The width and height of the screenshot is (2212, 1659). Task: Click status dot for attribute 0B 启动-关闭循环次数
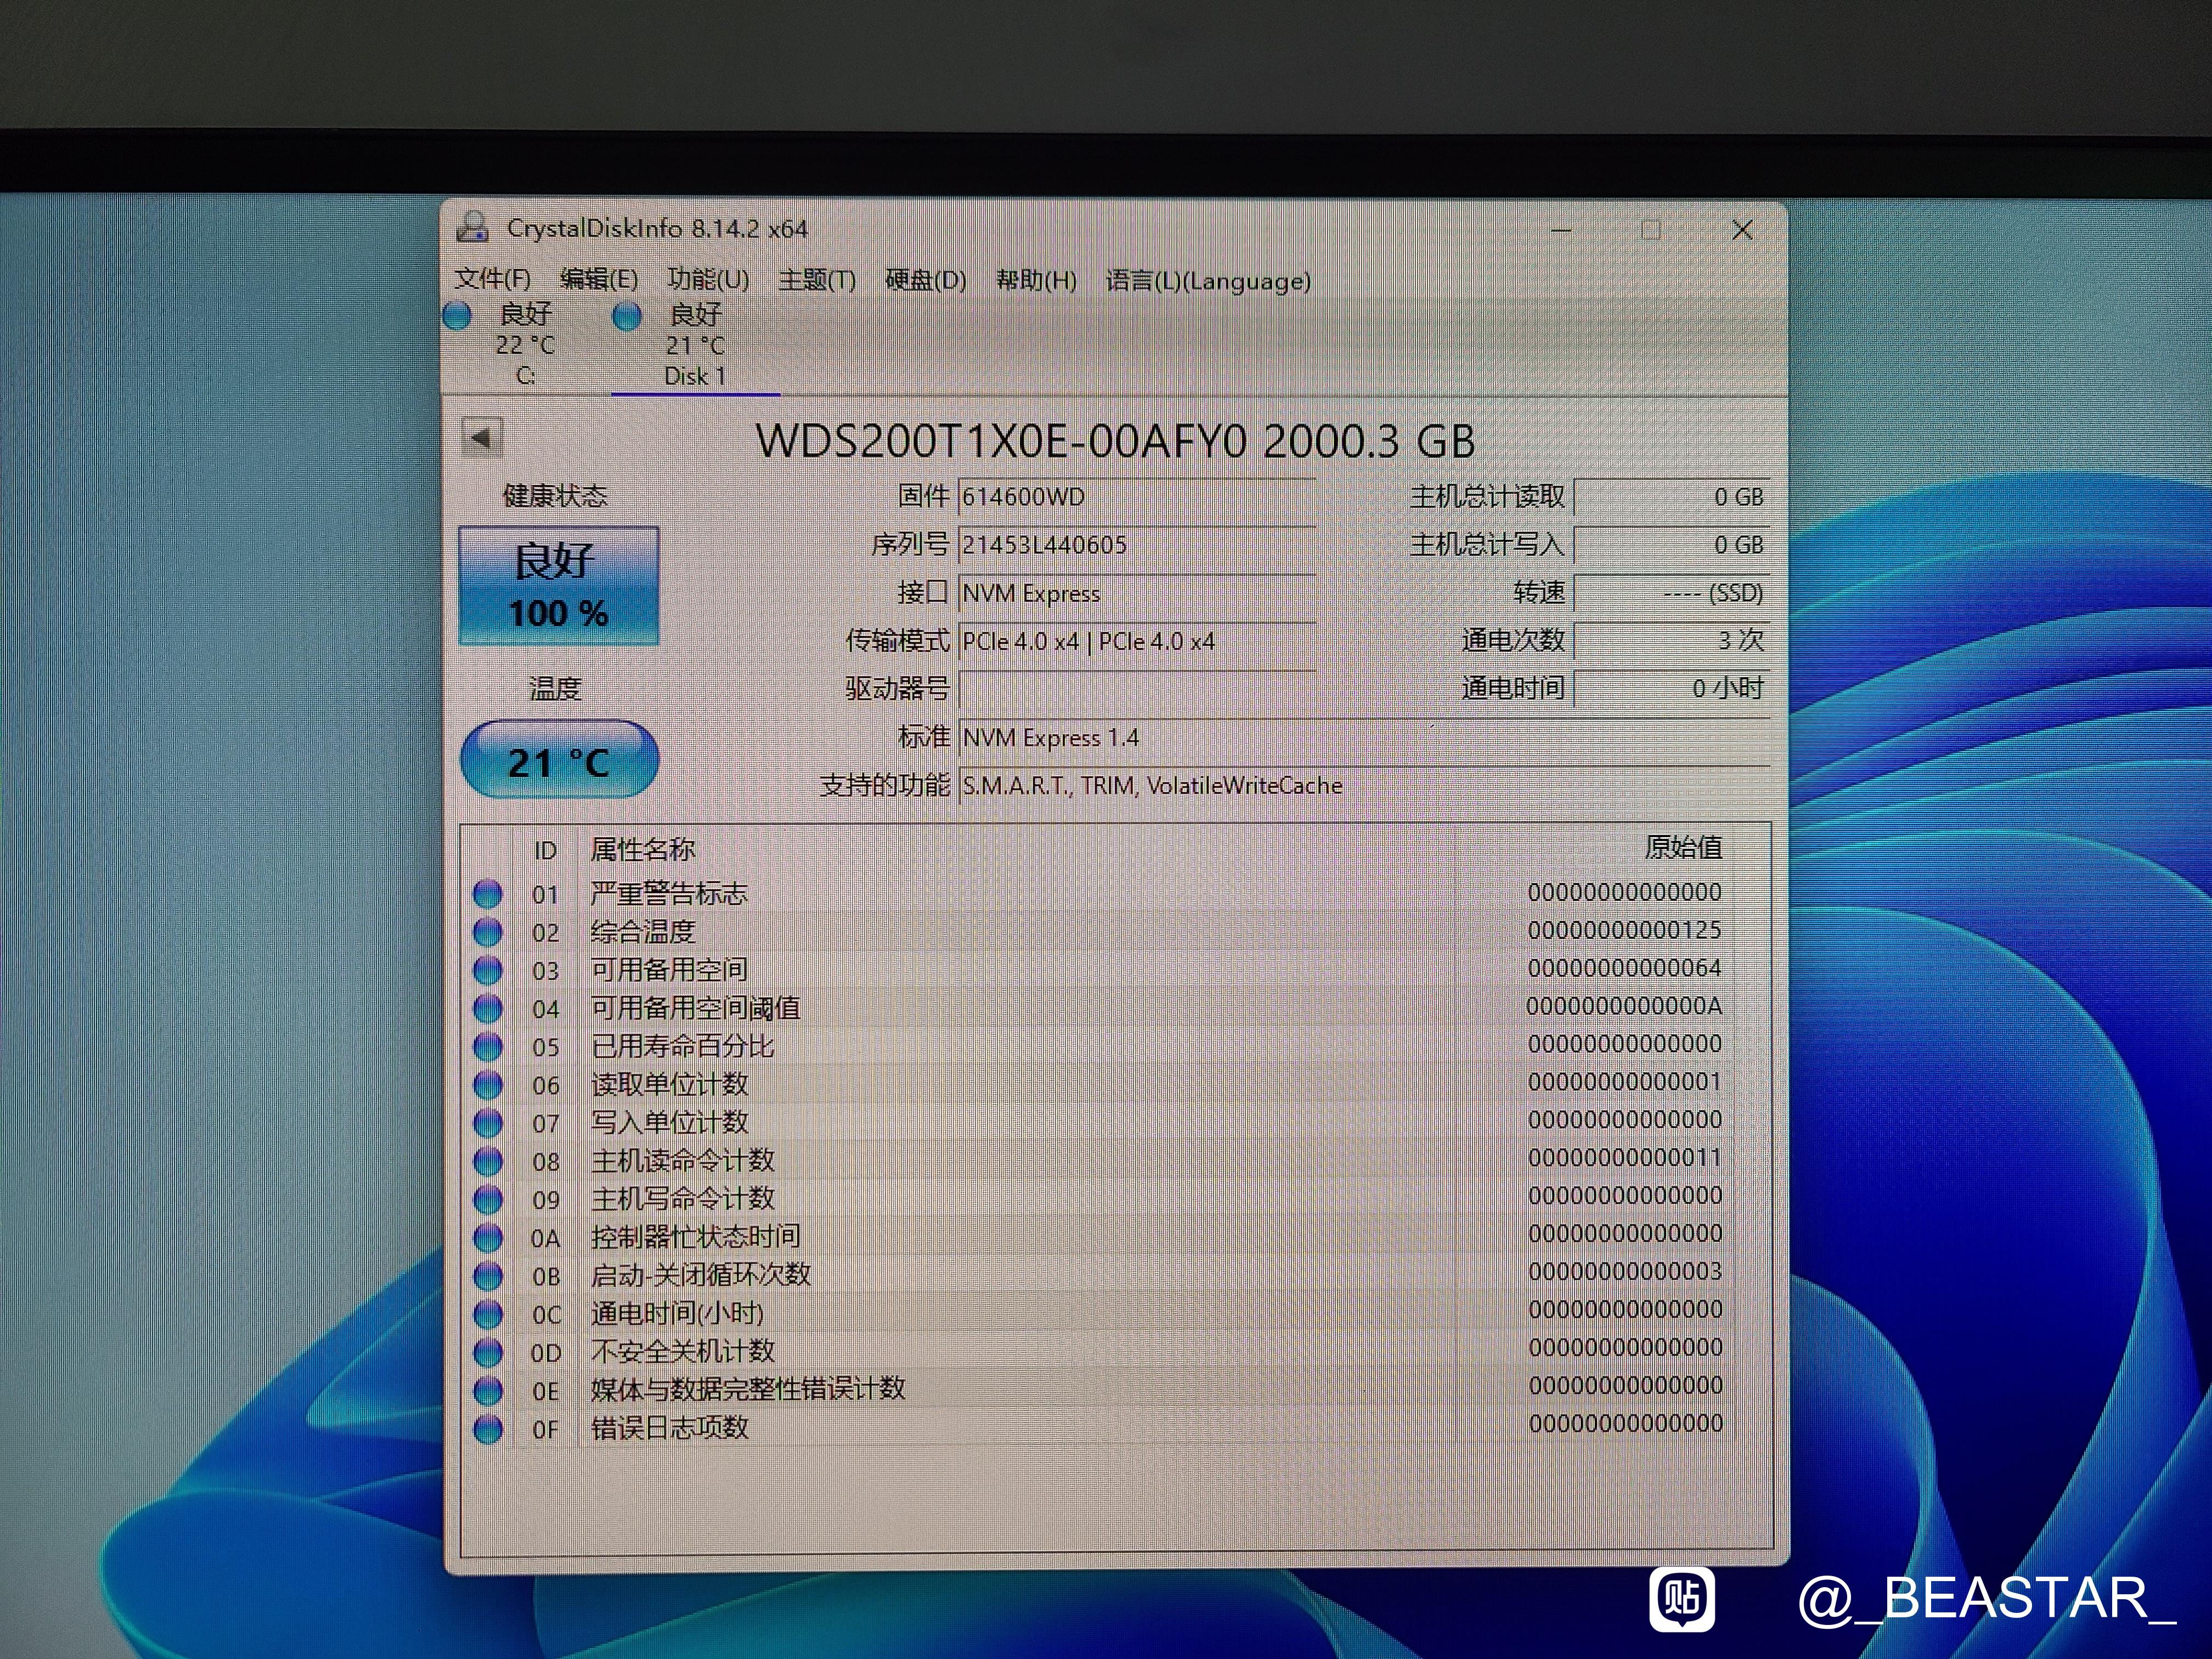click(x=487, y=1275)
